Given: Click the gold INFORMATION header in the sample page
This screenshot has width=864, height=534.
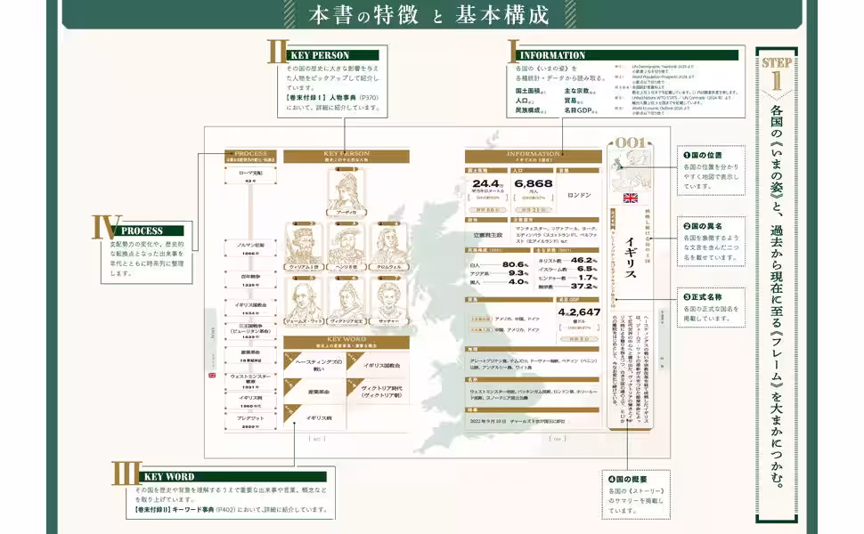Looking at the screenshot, I should coord(533,156).
